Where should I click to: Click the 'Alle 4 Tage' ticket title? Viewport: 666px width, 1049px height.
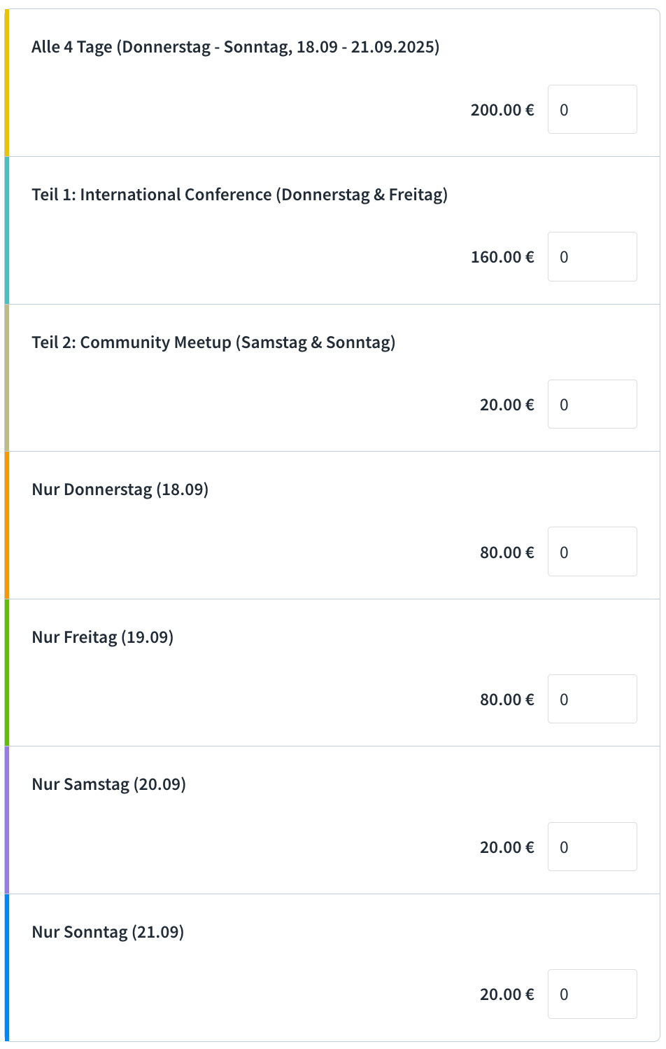point(235,48)
